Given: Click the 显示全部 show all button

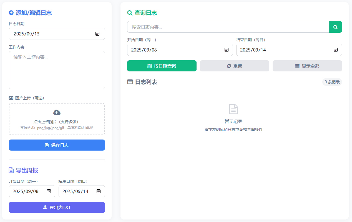Looking at the screenshot, I should pos(307,66).
